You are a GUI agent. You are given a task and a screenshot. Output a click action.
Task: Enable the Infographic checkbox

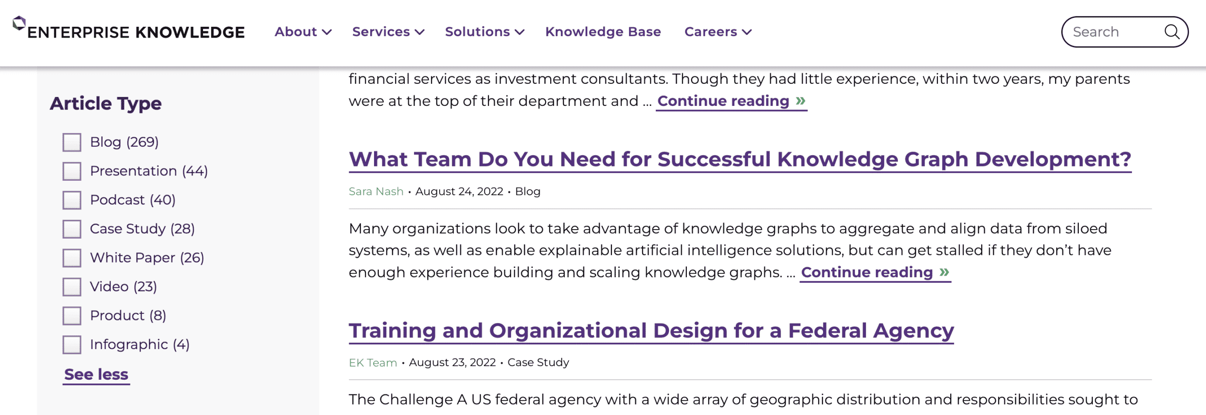point(72,345)
